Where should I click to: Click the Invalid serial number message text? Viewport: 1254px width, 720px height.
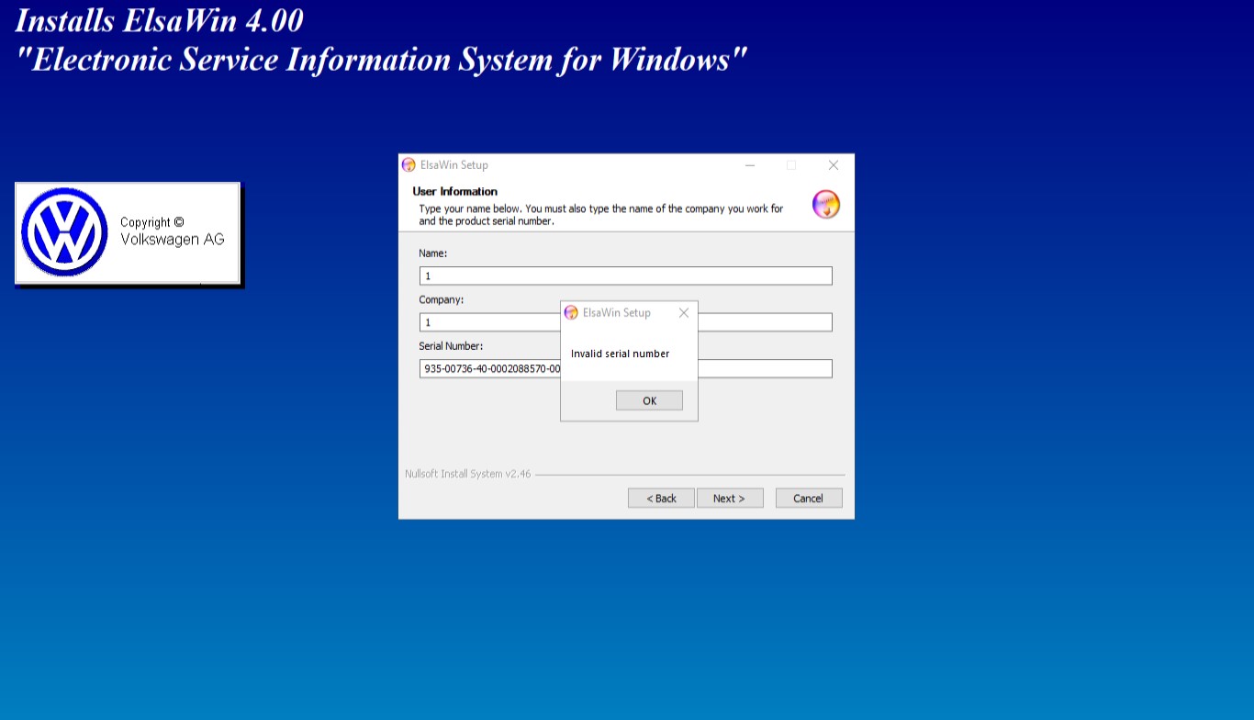[x=620, y=354]
